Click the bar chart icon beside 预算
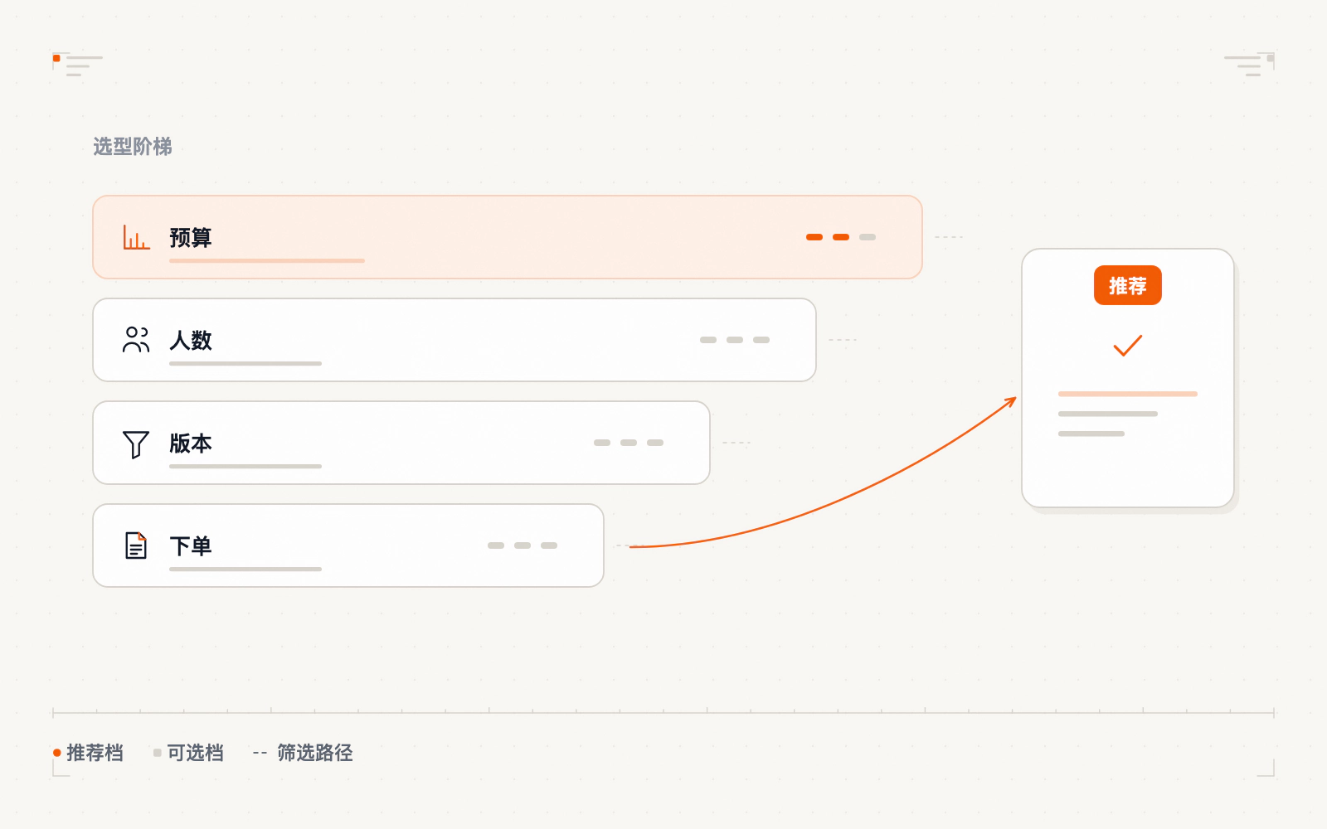Viewport: 1327px width, 829px height. tap(136, 237)
